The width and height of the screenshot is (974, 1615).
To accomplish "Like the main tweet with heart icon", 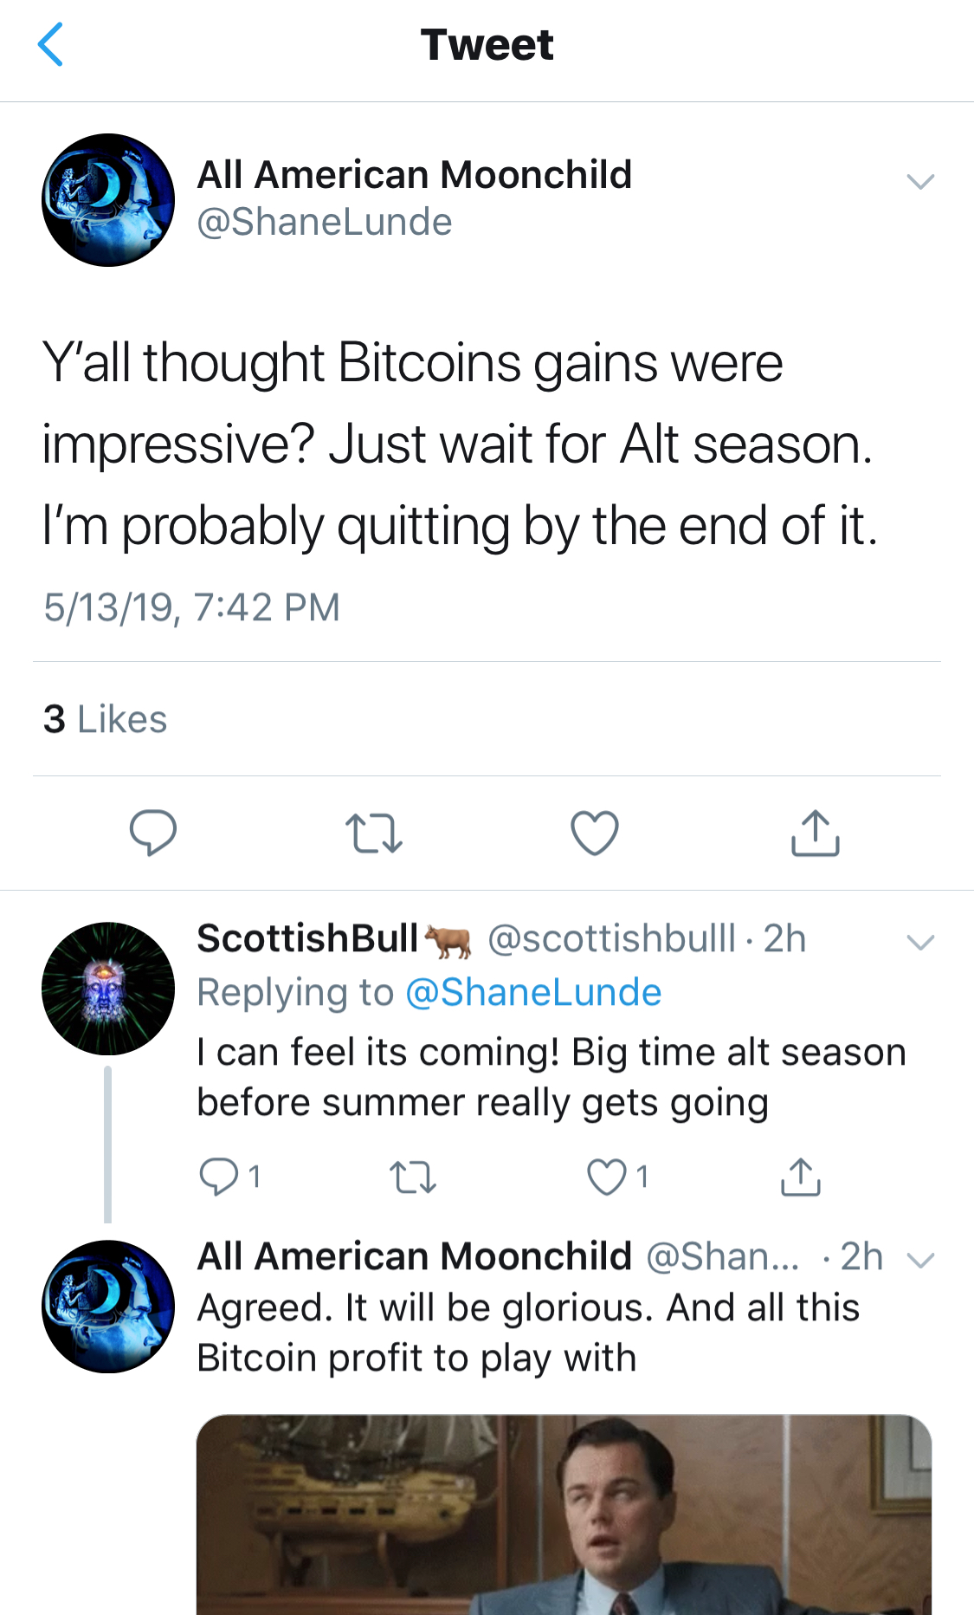I will point(595,833).
